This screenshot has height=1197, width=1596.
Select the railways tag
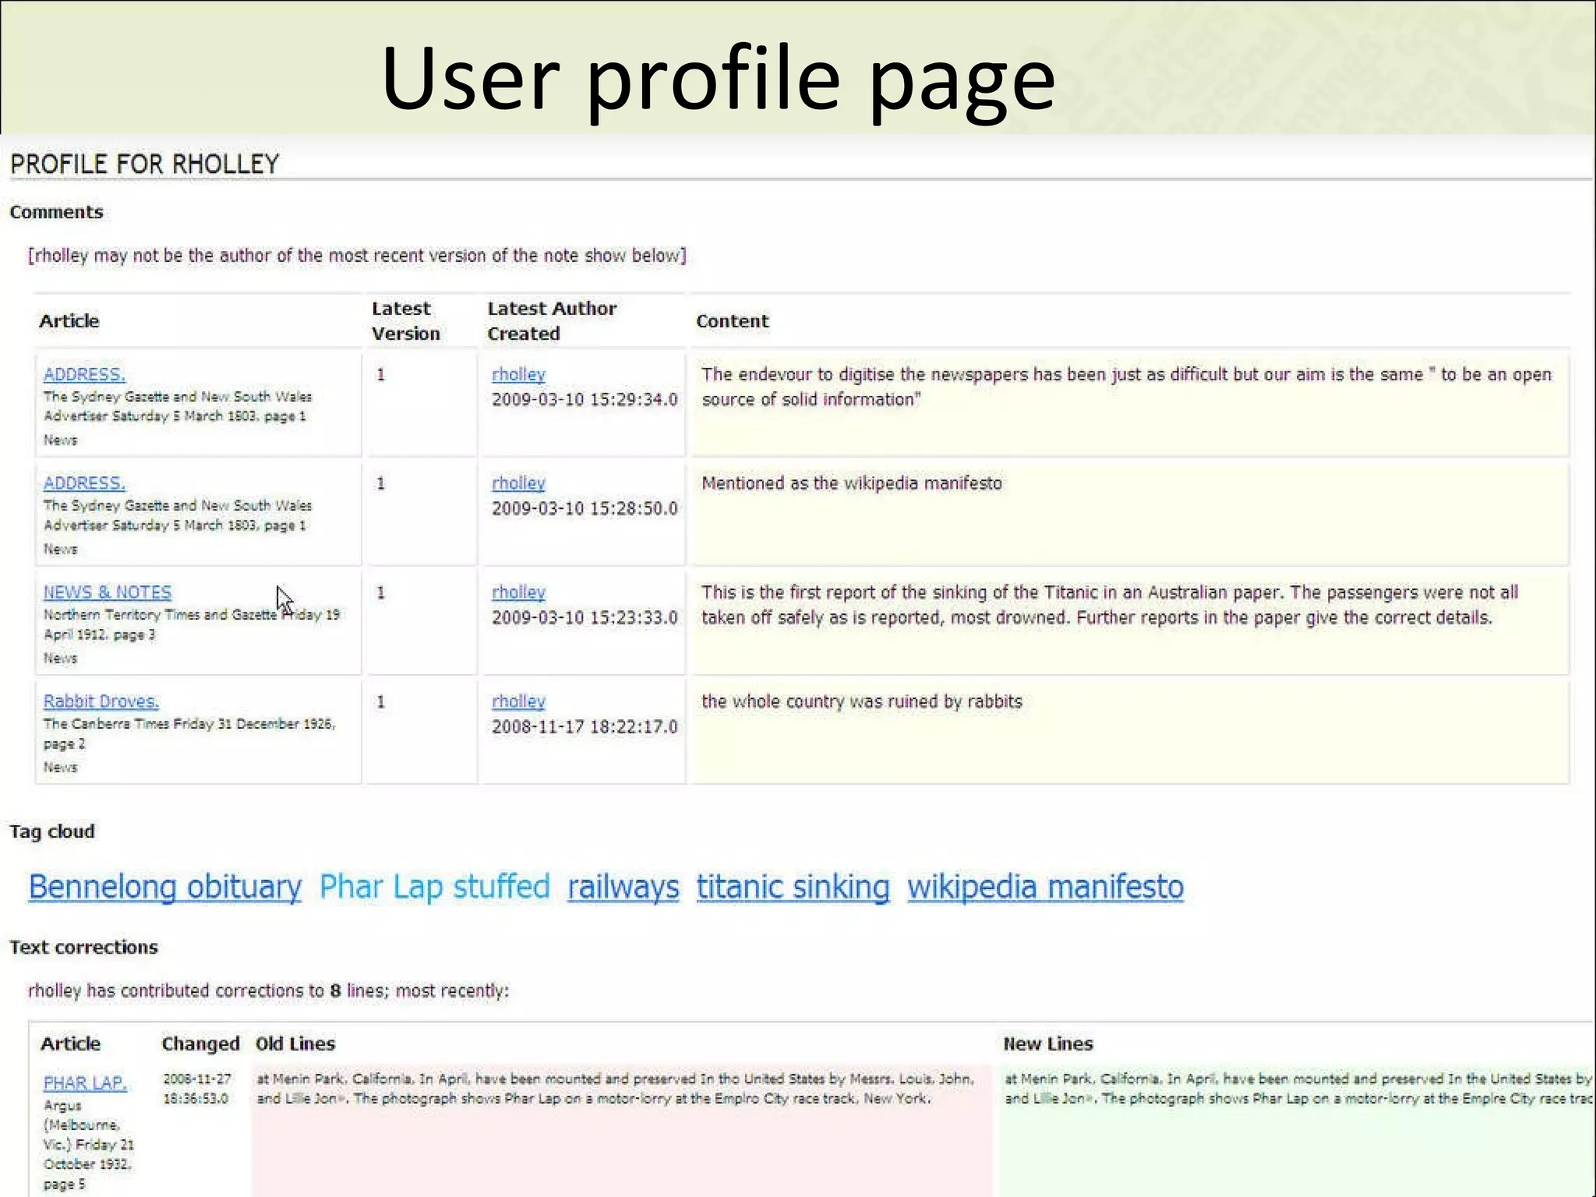(x=623, y=888)
